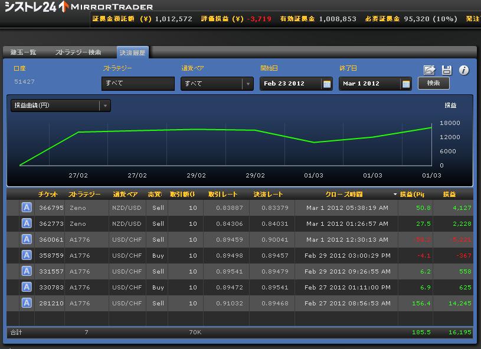Open the info icon in the top right
This screenshot has height=349, width=481.
[x=464, y=70]
